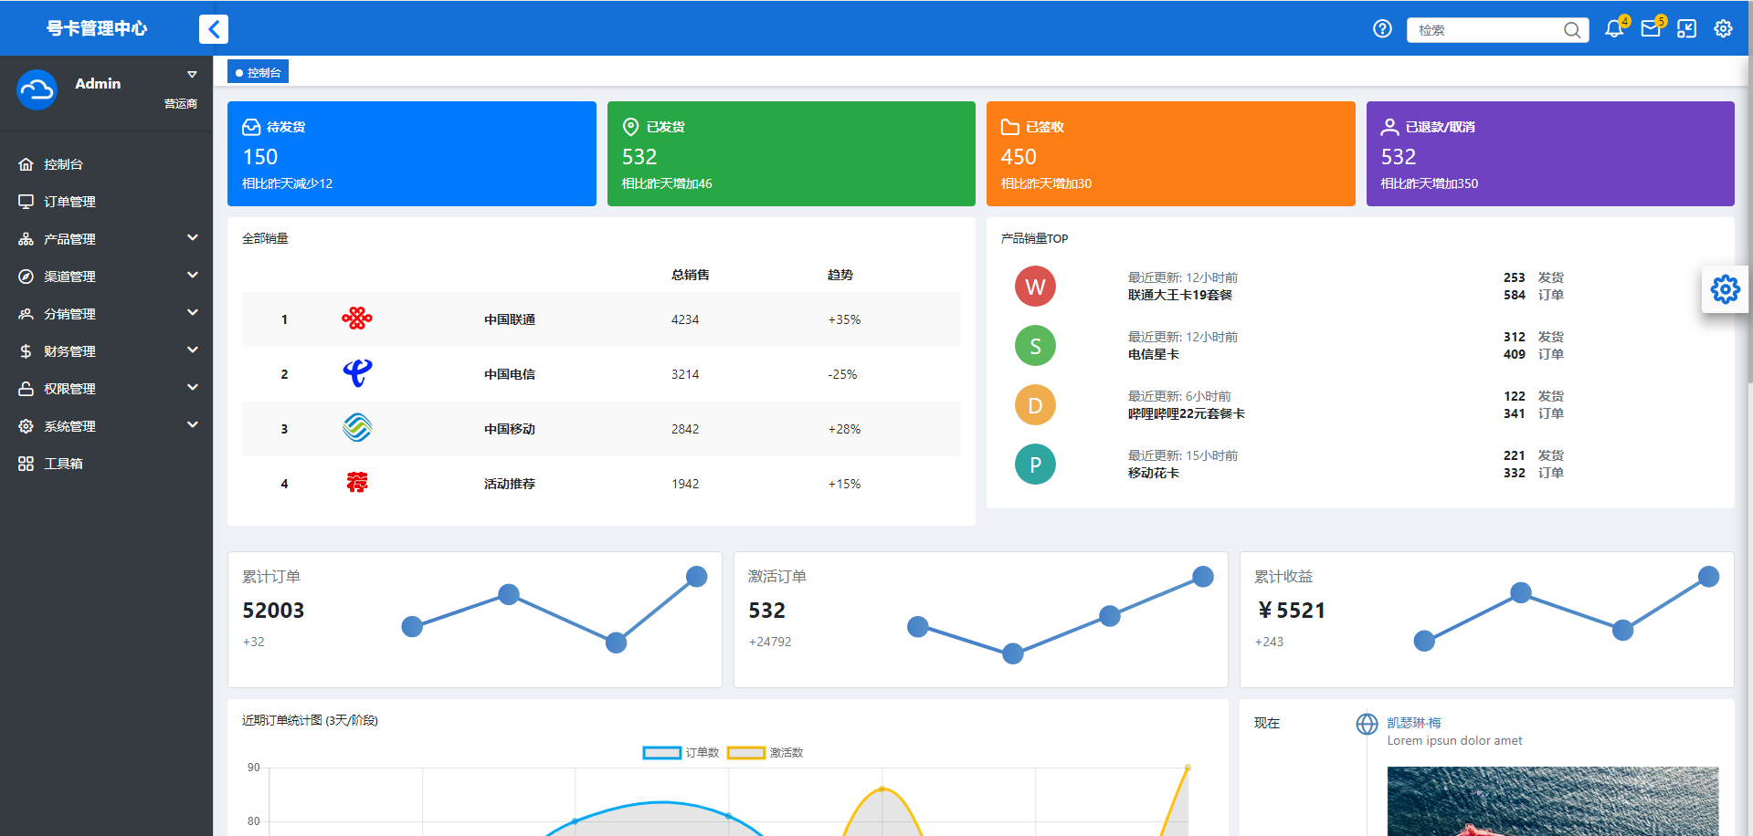Click the 趋势 column header
The image size is (1753, 836).
(x=840, y=275)
